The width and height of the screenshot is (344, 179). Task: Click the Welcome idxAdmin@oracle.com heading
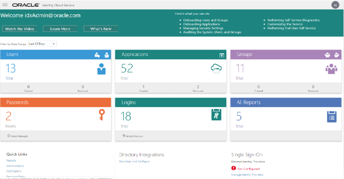pos(40,15)
